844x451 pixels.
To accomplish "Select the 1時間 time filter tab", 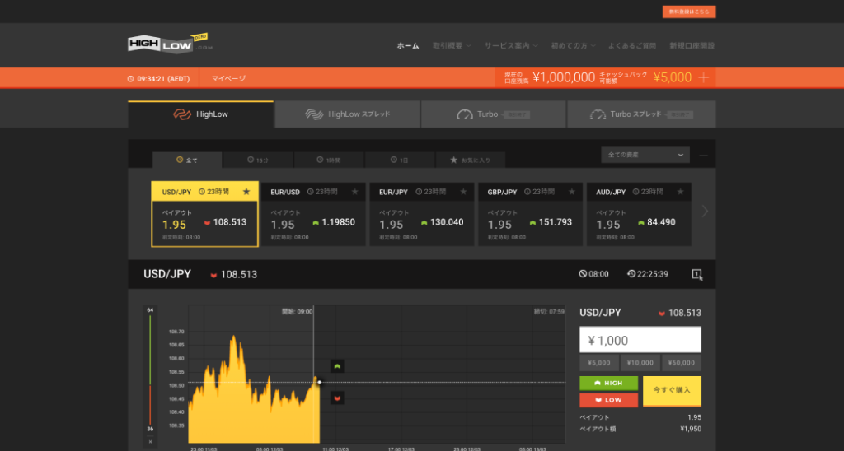I will [x=329, y=160].
